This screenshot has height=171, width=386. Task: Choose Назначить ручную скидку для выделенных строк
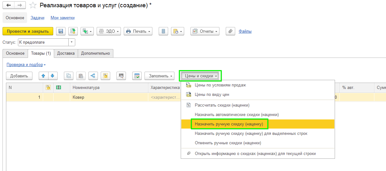click(x=258, y=133)
